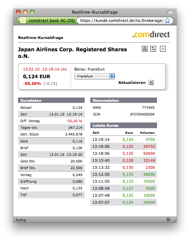This screenshot has height=241, width=190.
Task: Click the Kursdaten section header
Action: 51,101
